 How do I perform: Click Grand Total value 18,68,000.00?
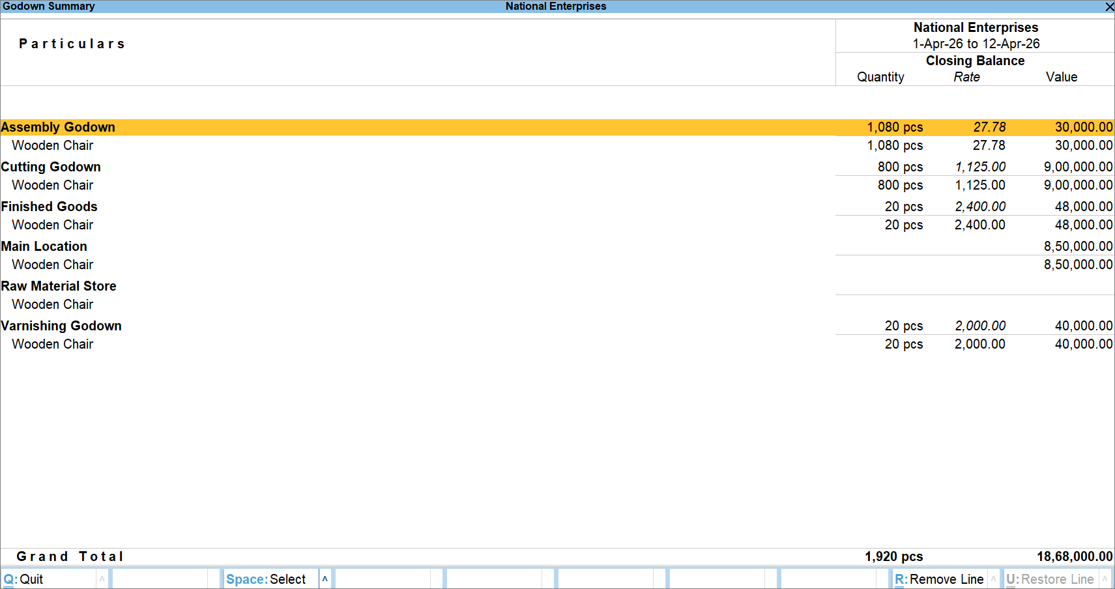point(1075,556)
